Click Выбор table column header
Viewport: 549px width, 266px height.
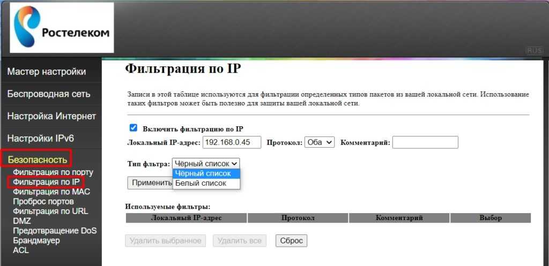pos(491,218)
